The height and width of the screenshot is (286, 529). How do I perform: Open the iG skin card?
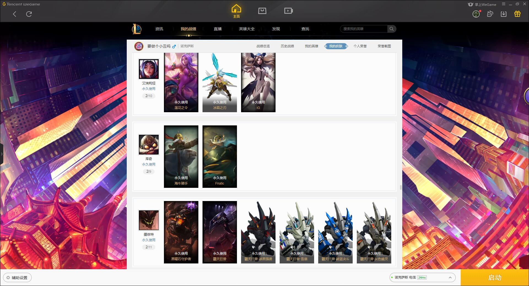pyautogui.click(x=258, y=82)
